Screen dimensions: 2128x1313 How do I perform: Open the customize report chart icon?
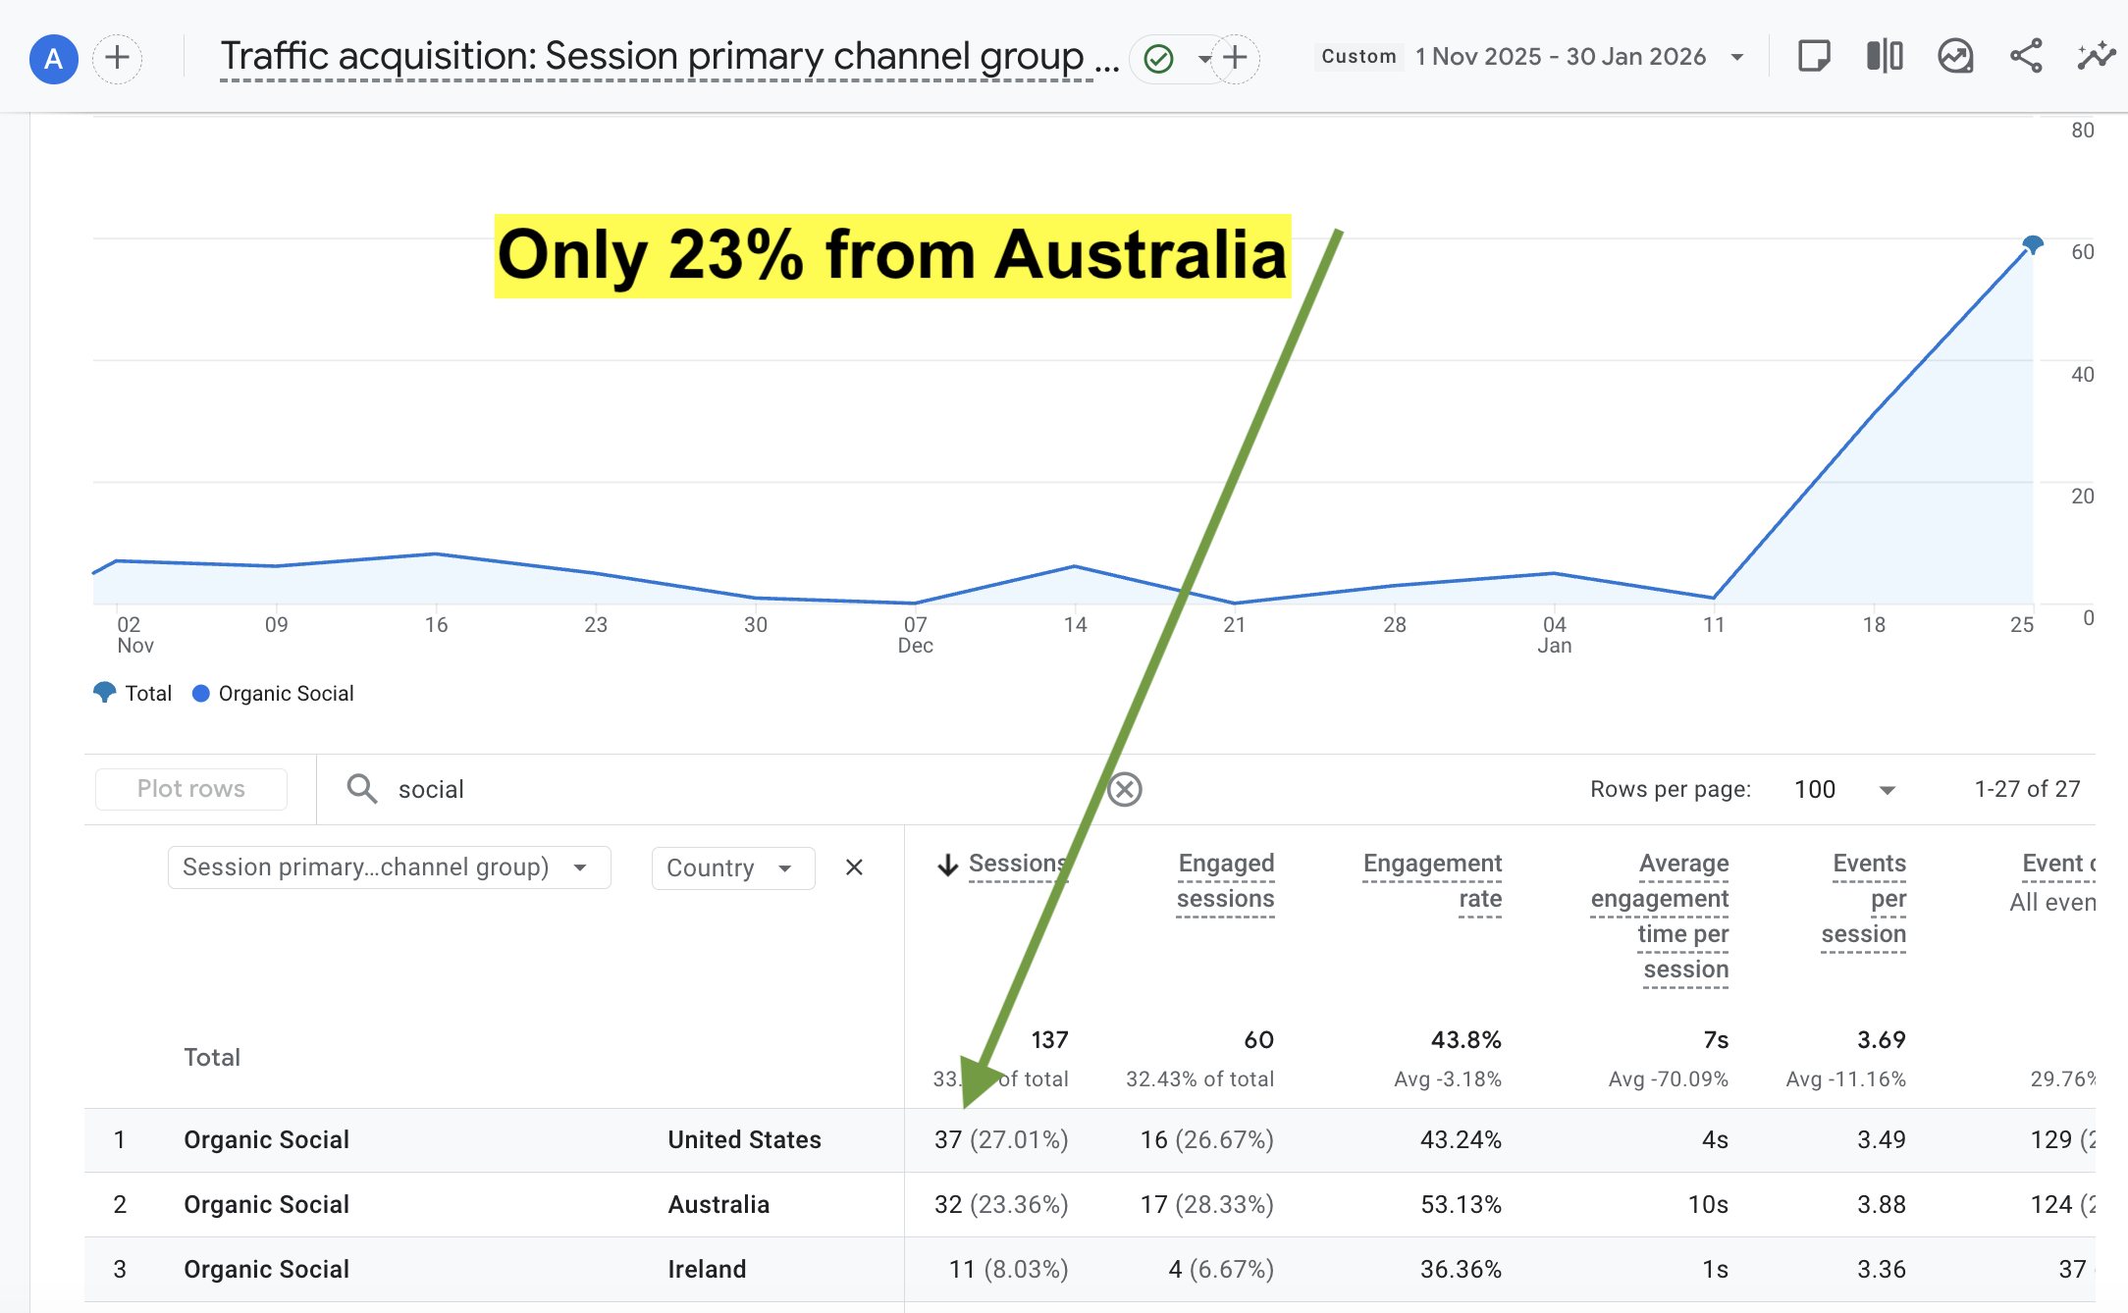coord(1954,56)
